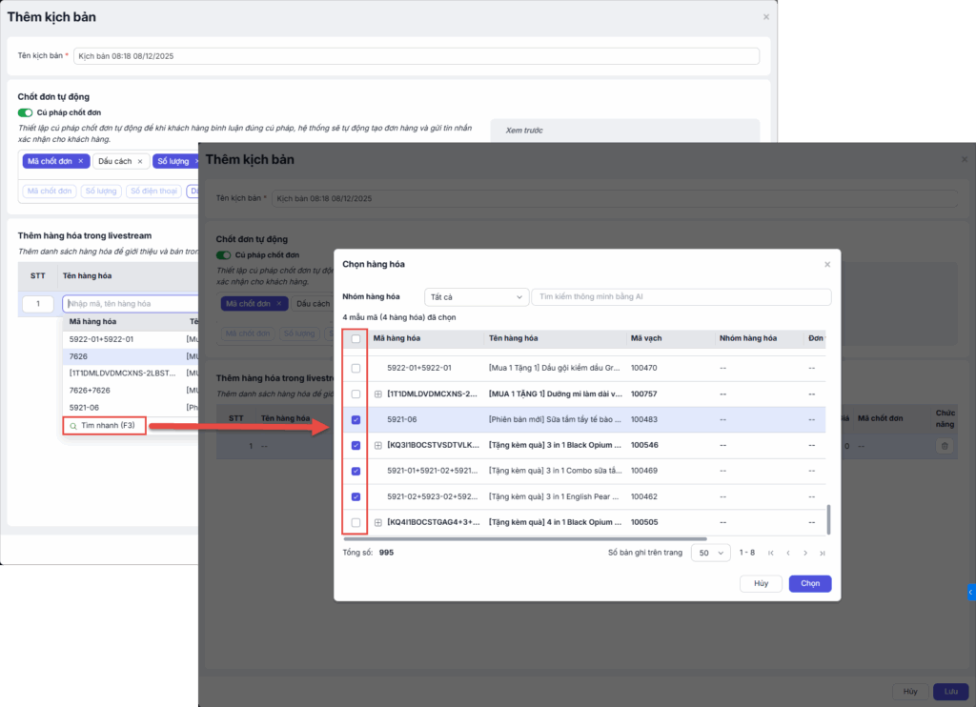The width and height of the screenshot is (976, 707).
Task: Open the Nhóm hàng hóa Tất cả dropdown
Action: point(477,297)
